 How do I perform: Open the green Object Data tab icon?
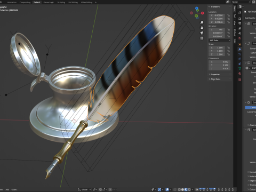point(239,68)
